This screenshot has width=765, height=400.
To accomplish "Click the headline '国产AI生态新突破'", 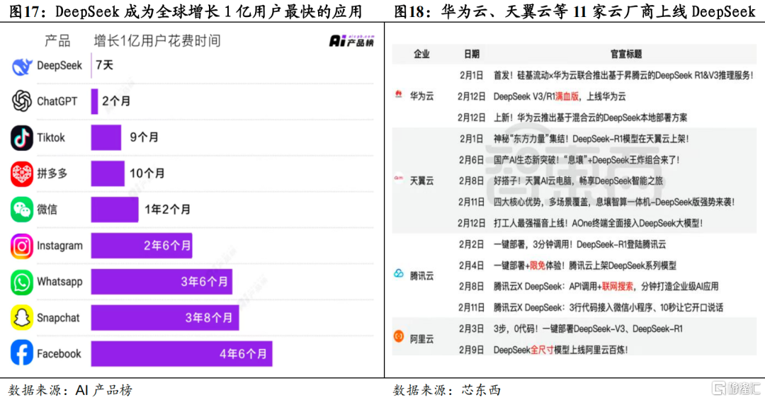I will pos(586,160).
